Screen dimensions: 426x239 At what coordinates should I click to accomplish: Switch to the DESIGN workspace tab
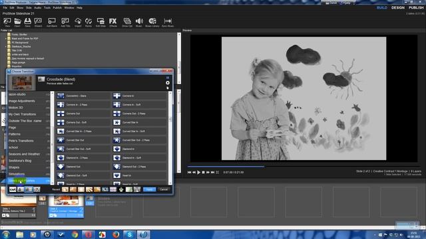point(398,8)
